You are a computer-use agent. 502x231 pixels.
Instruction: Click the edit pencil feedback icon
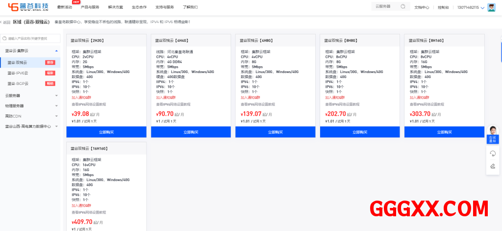[x=493, y=166]
